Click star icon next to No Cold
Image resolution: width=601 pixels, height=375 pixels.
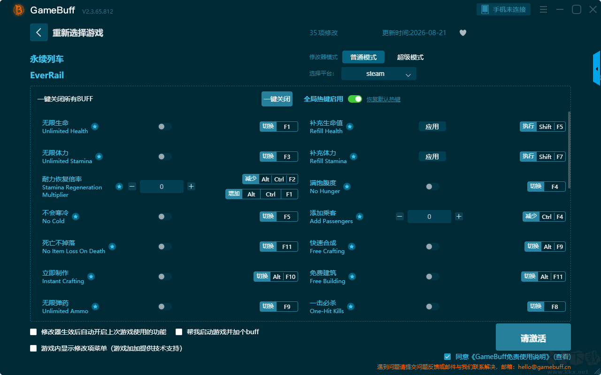tap(76, 217)
